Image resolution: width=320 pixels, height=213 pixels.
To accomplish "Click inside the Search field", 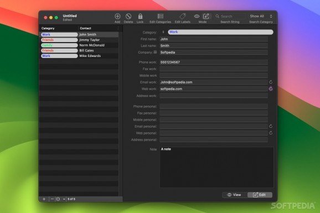I will pyautogui.click(x=232, y=17).
